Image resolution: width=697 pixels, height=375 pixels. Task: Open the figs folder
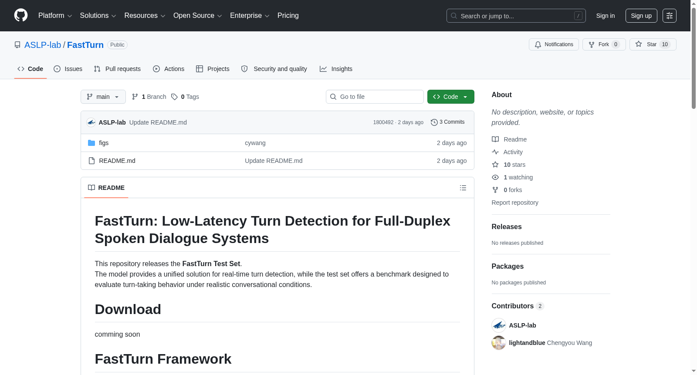click(104, 143)
